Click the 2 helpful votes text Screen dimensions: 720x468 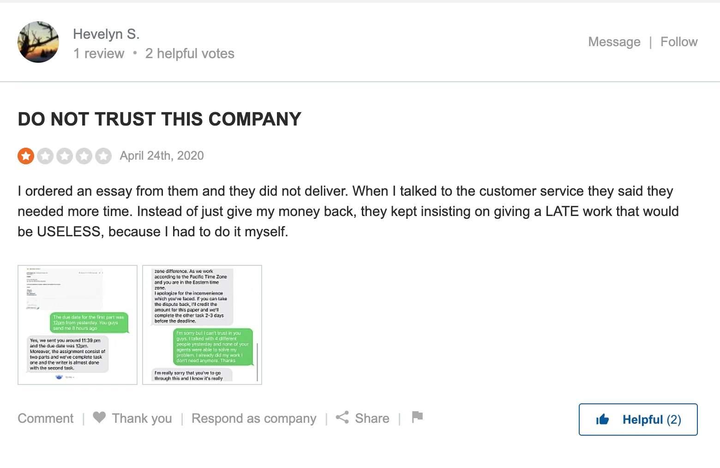(x=190, y=54)
